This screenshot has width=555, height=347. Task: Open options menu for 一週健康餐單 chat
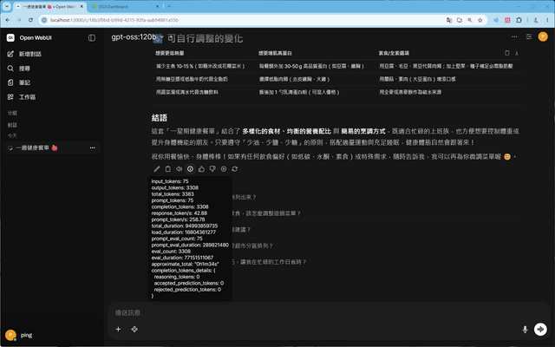click(93, 147)
